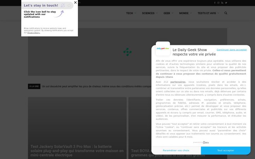The image size is (255, 159).
Task: Click the À LA UNE label
Action: [34, 86]
